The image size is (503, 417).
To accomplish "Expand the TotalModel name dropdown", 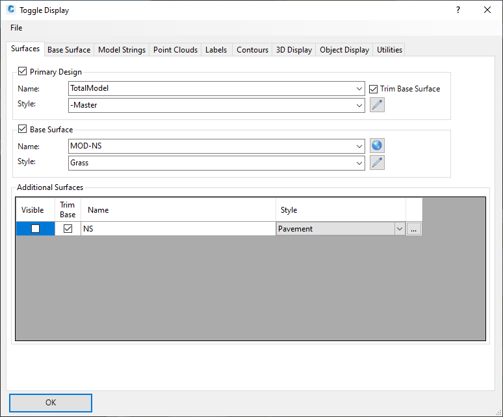I will tap(360, 89).
